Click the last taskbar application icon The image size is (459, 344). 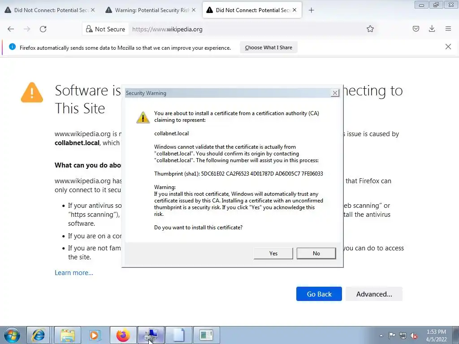[x=207, y=335]
